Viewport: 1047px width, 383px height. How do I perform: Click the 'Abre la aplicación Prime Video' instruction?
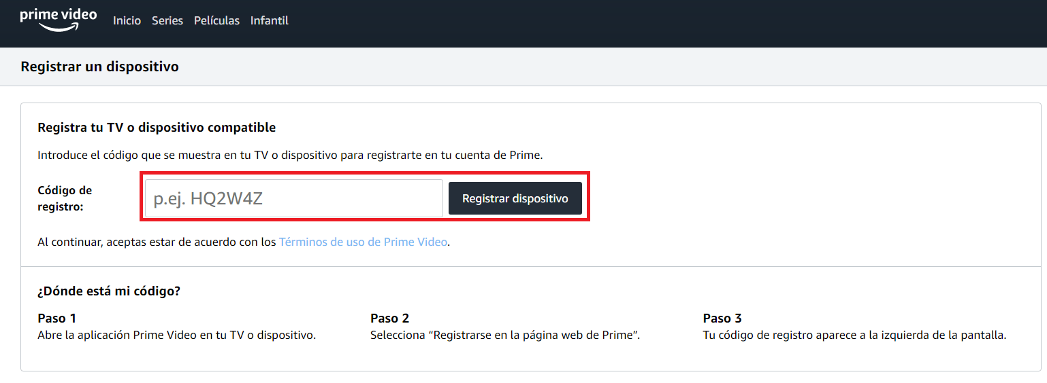[x=177, y=335]
